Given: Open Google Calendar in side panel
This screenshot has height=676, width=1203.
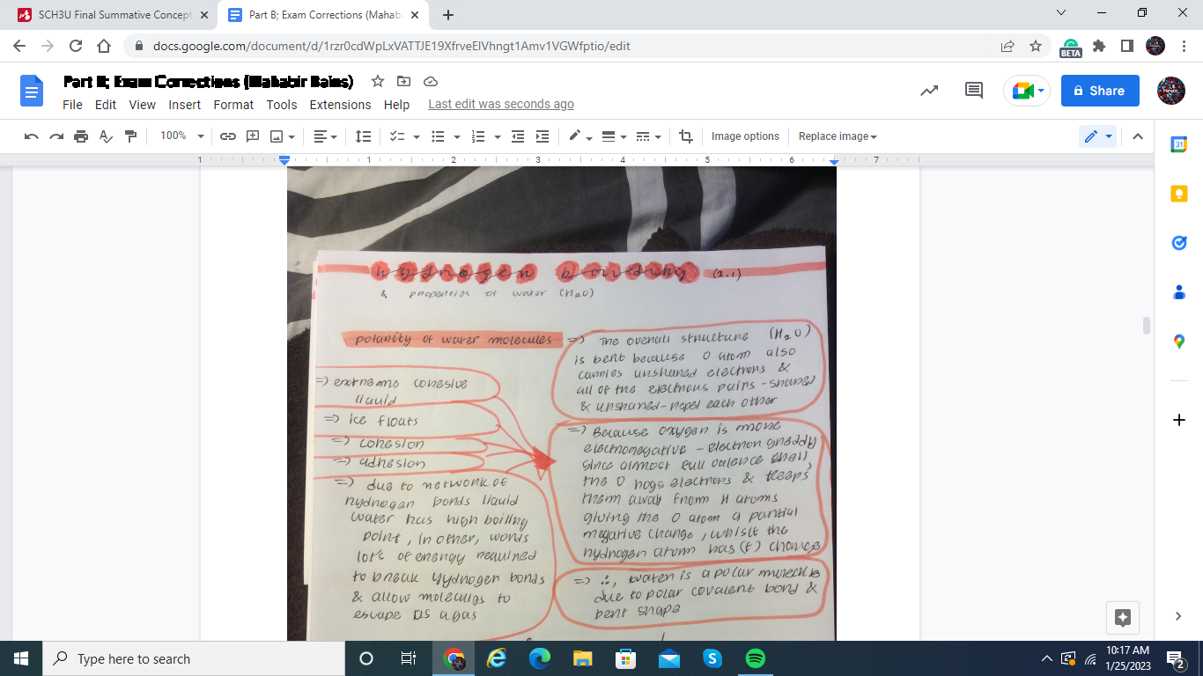Looking at the screenshot, I should tap(1179, 144).
